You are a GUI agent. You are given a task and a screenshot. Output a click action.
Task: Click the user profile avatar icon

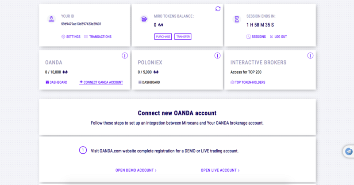point(51,19)
